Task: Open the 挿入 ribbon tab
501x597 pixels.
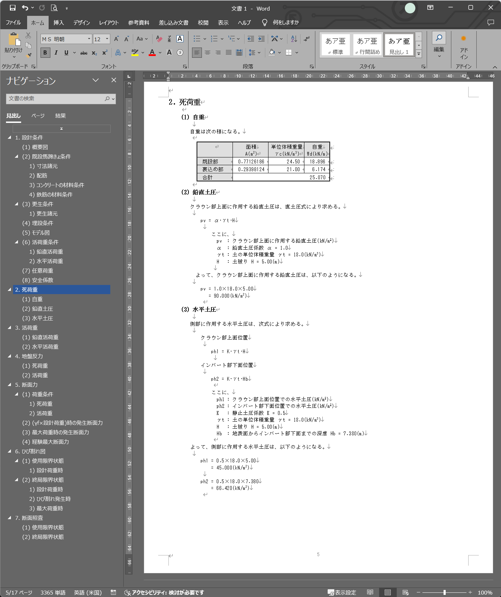Action: [58, 23]
